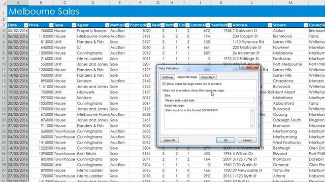
Task: Select address cell 220 McBryde St
Action: coord(252,48)
